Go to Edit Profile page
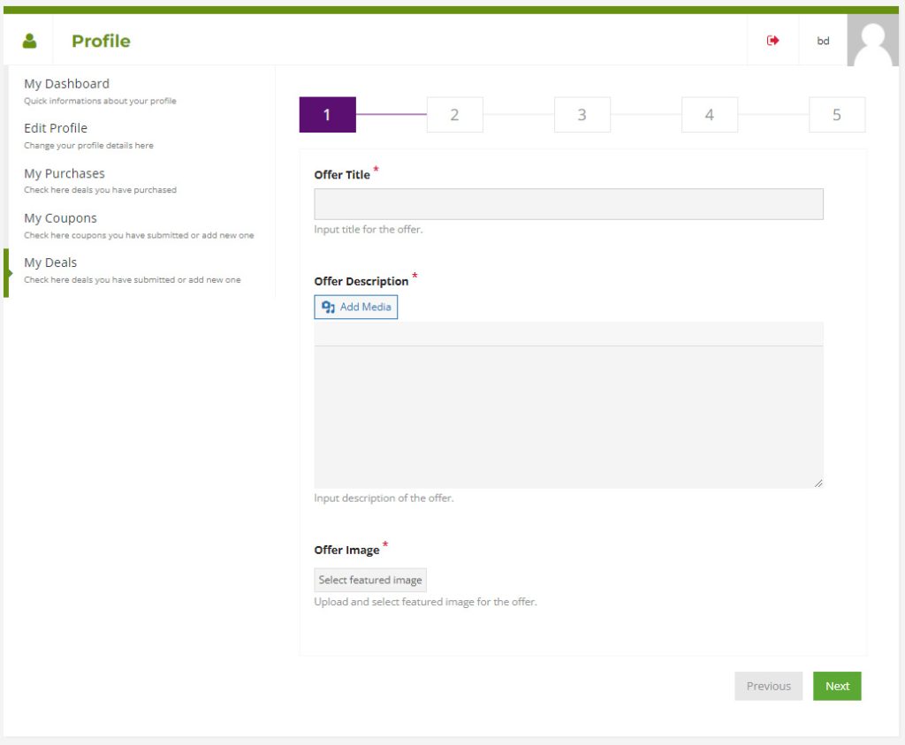Viewport: 905px width, 745px height. coord(56,128)
